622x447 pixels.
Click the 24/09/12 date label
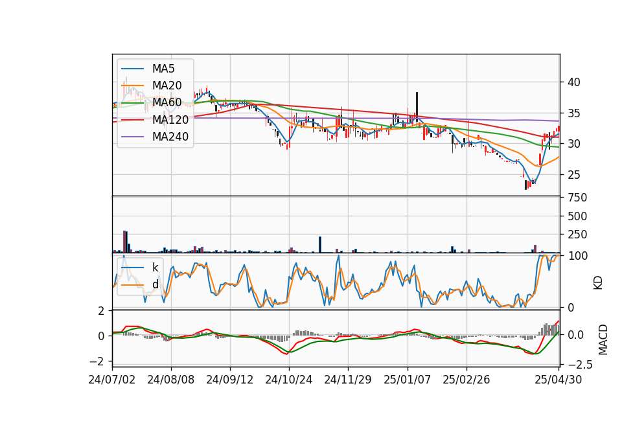coord(229,380)
